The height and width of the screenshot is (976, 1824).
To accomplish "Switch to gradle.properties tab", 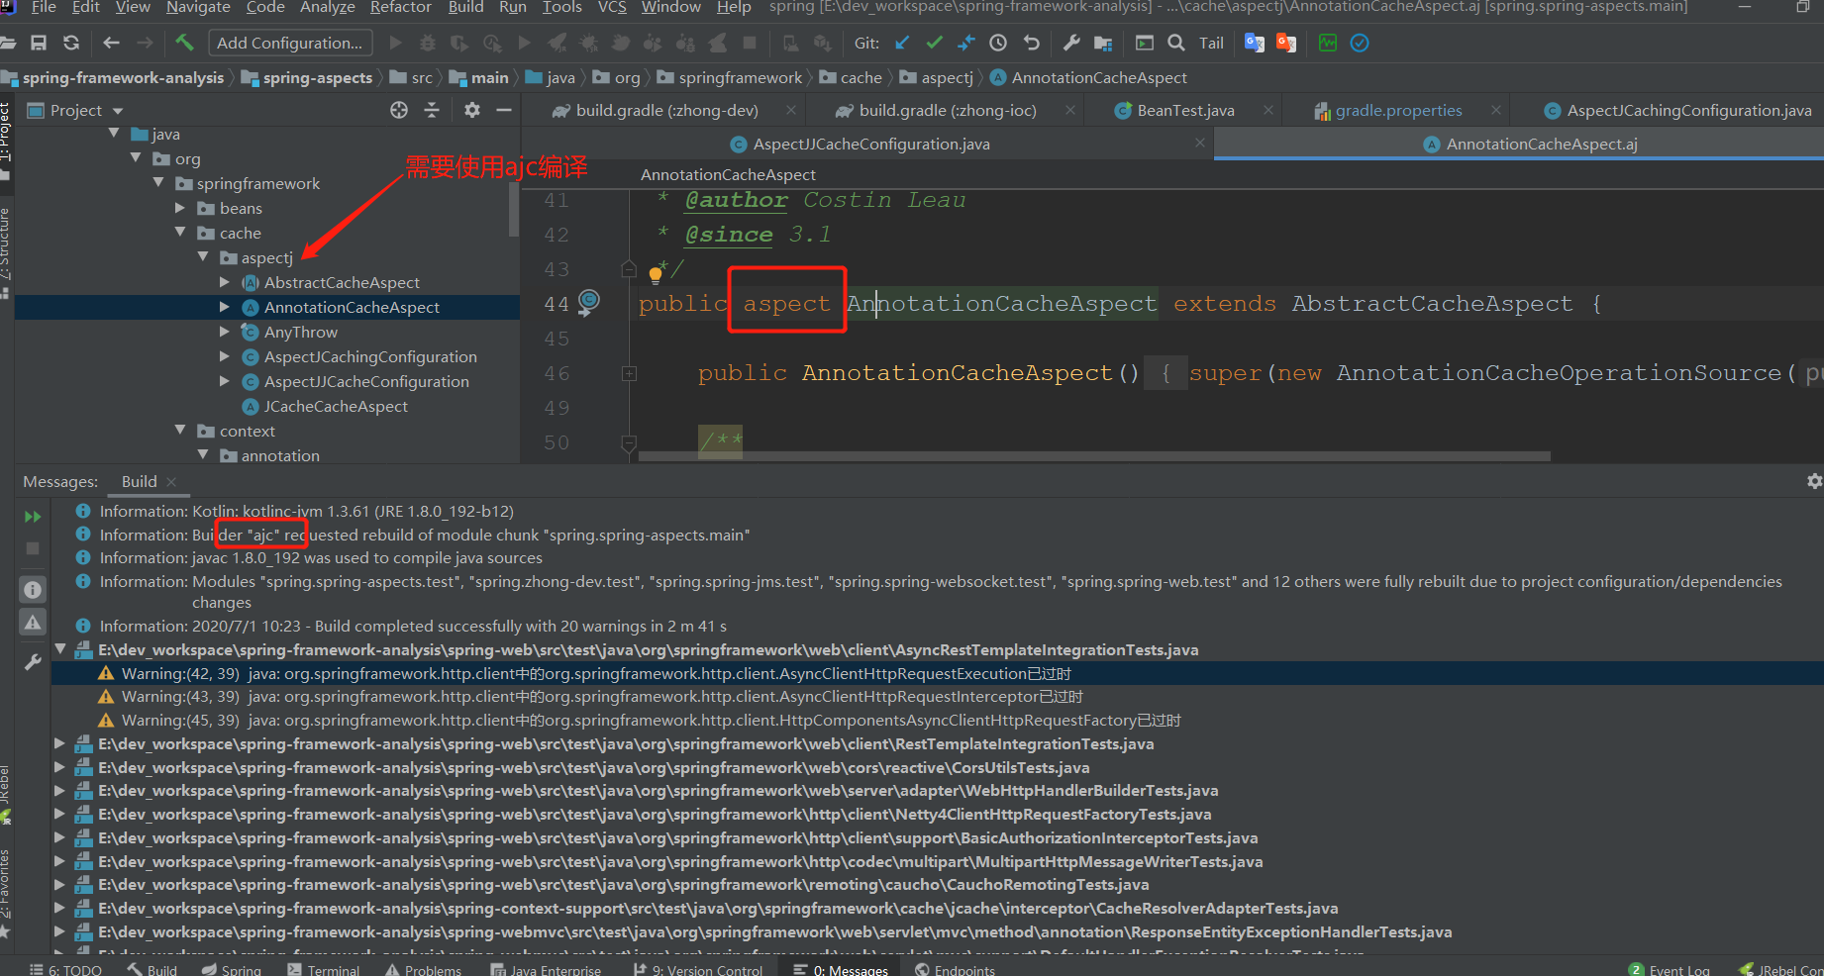I will [x=1398, y=111].
